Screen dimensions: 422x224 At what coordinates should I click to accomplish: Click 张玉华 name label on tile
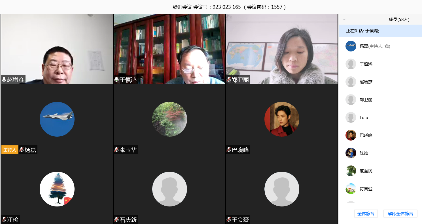pos(128,150)
